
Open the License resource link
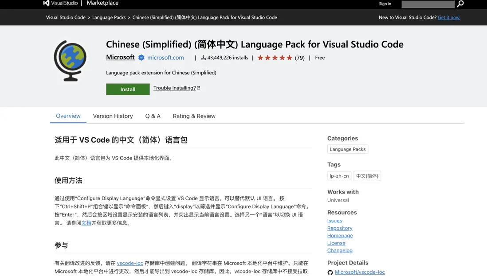[x=336, y=243]
